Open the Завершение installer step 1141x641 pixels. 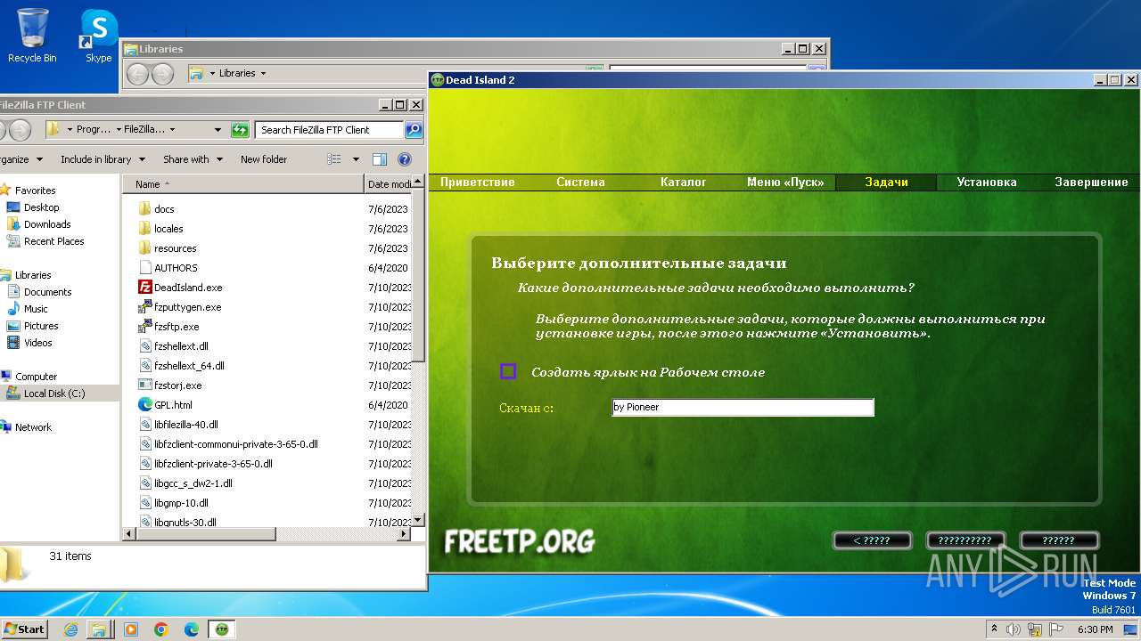[1091, 182]
